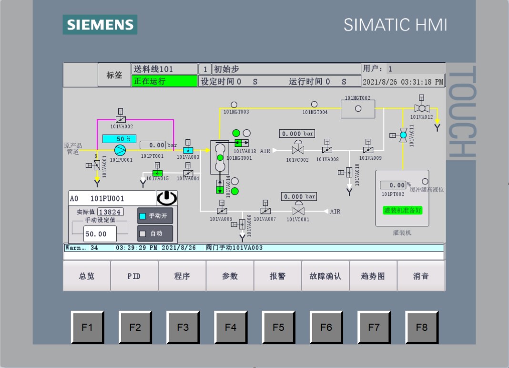Viewport: 509px width, 368px height.
Task: Tap the F8 hardware key
Action: 422,327
